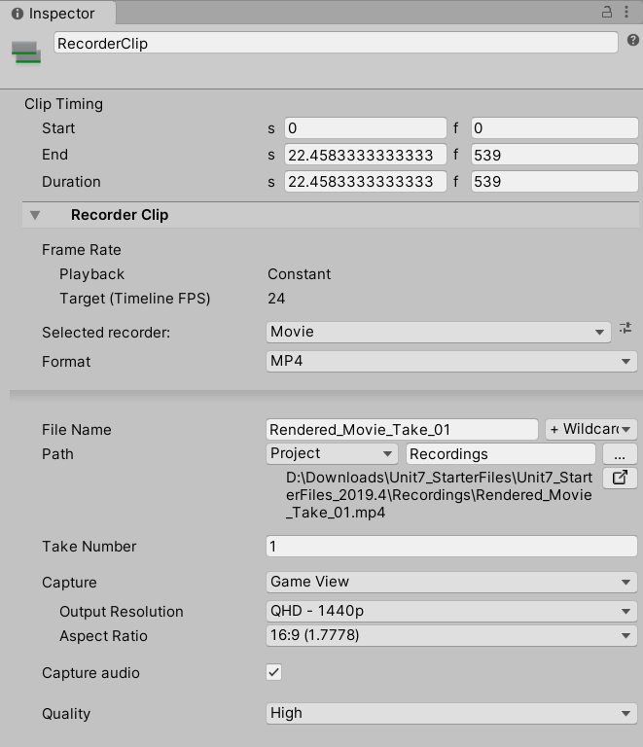This screenshot has width=643, height=747.
Task: Click the Take Number field
Action: click(451, 547)
